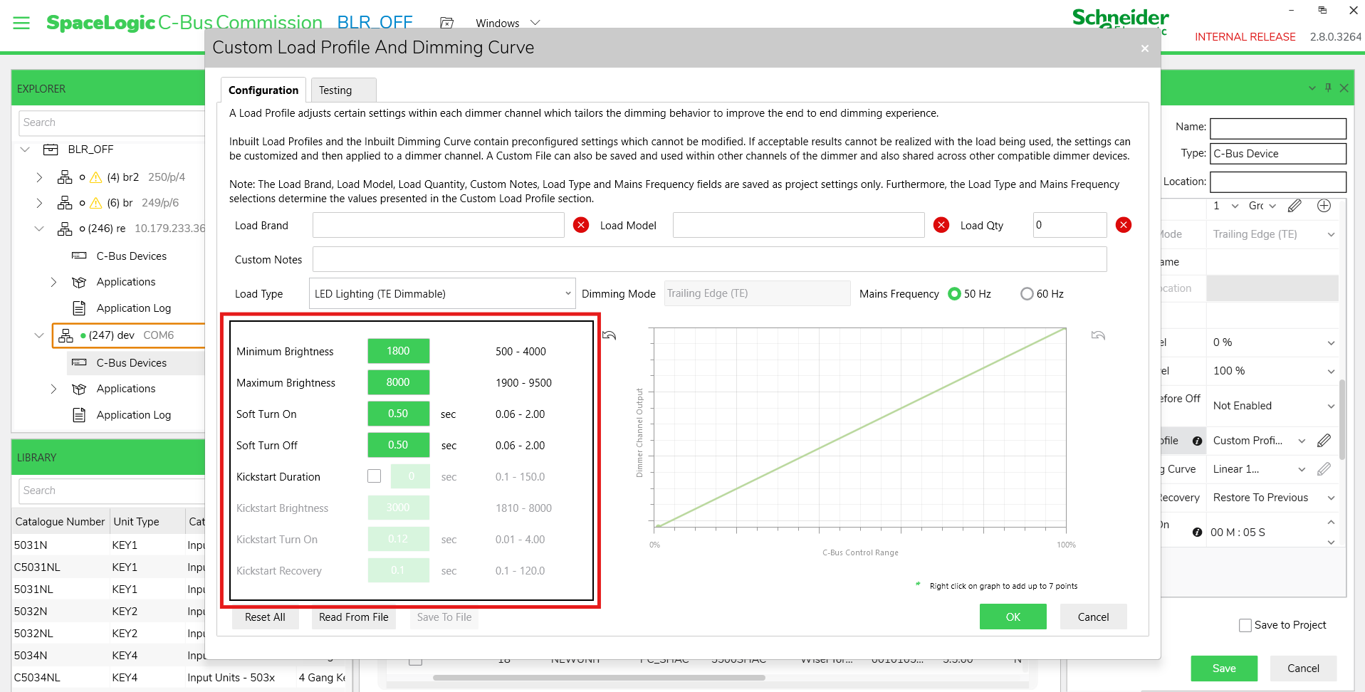Click the Soft Turn On value field
1365x692 pixels.
(399, 414)
